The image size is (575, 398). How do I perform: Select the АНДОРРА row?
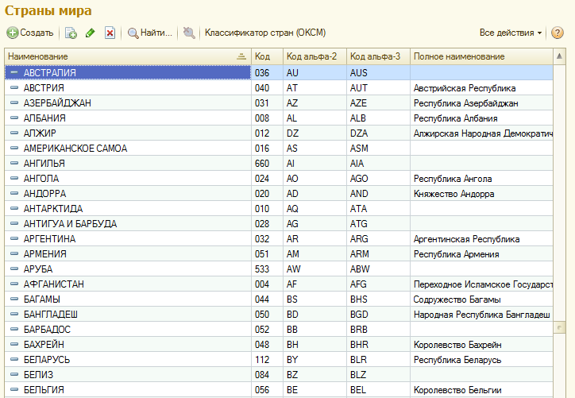(279, 193)
